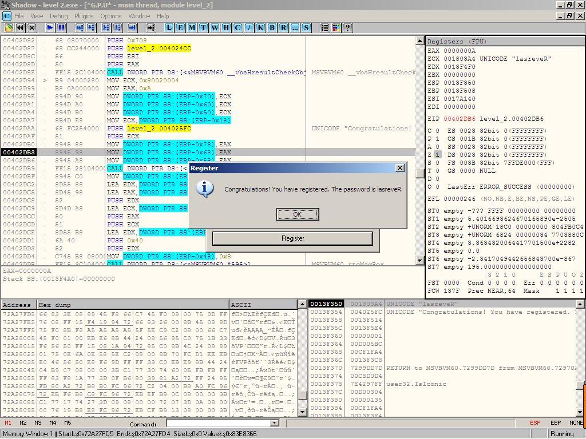
Task: Switch to memory window M3
Action: [38, 422]
